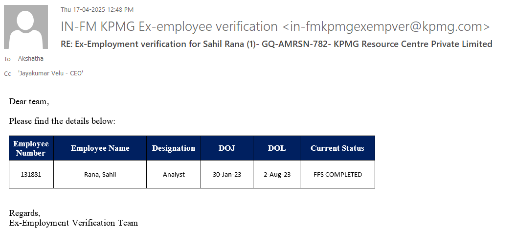Click the Employee Number column header
The image size is (517, 231).
31,148
